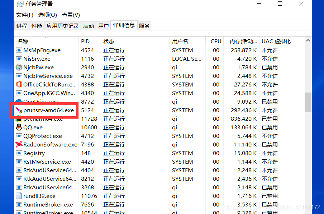This screenshot has width=324, height=214.
Task: Click the PID value 11728
Action: [89, 119]
